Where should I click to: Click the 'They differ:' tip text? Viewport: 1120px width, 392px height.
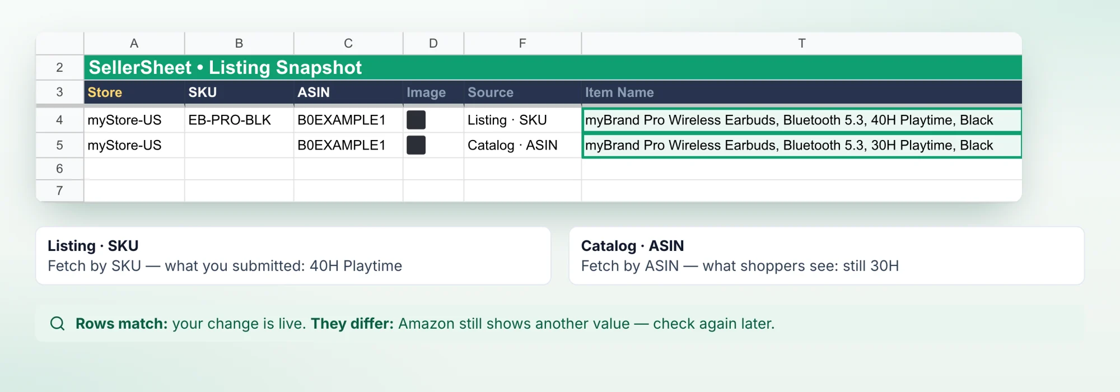[x=352, y=324]
